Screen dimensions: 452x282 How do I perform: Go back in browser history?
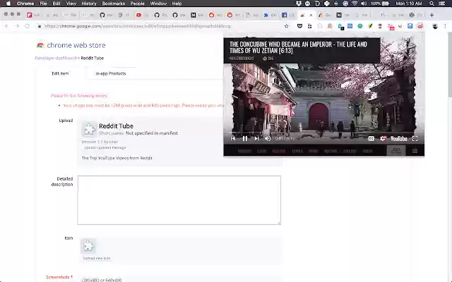coord(6,26)
